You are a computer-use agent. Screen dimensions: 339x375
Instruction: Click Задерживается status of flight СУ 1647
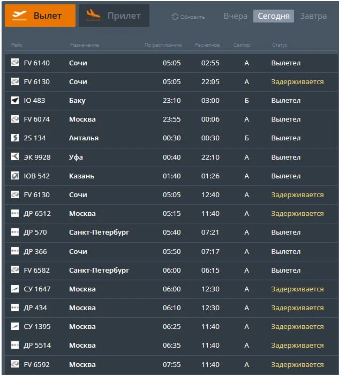(297, 289)
